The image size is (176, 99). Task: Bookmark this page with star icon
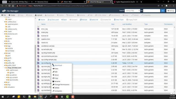(162, 6)
